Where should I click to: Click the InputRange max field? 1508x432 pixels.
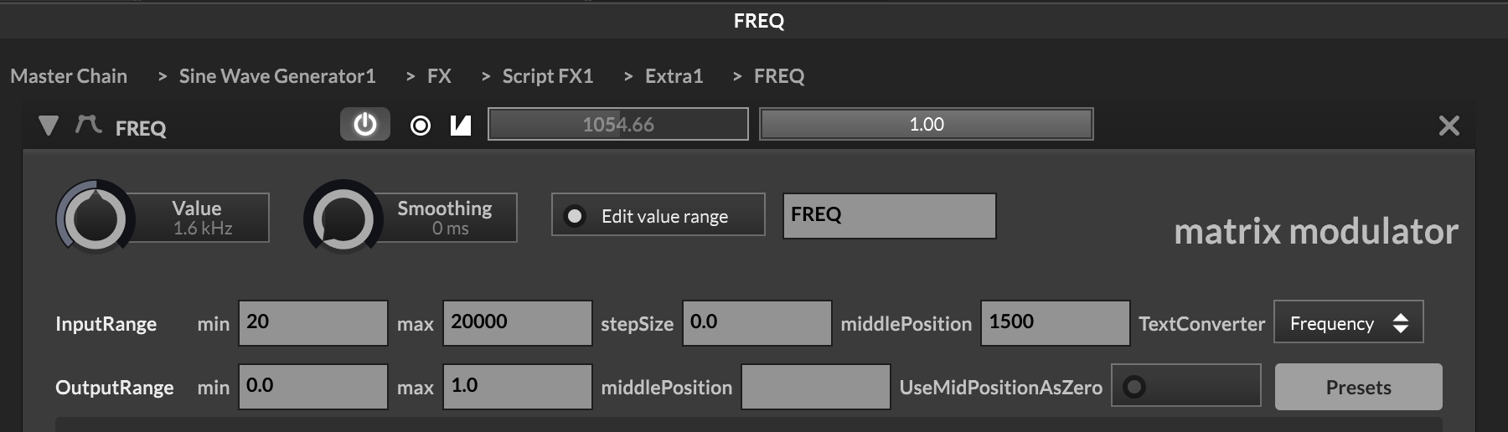tap(517, 323)
